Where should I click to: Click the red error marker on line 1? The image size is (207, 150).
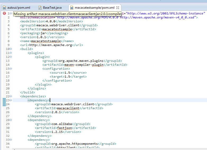[x=4, y=13]
